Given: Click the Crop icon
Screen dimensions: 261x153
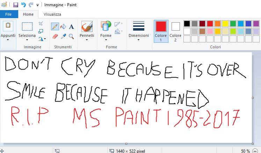Looking at the screenshot, I should tap(41, 23).
